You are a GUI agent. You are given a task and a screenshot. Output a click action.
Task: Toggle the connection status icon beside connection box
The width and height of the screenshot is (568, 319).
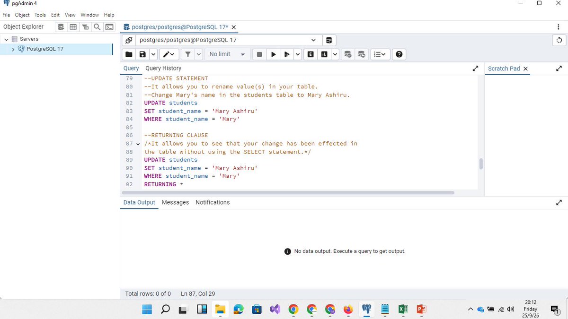129,40
